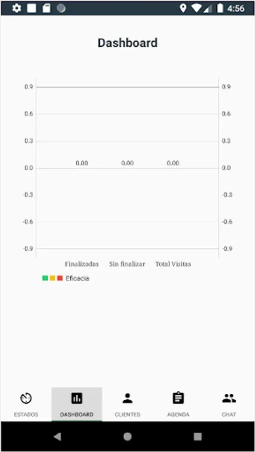Image resolution: width=255 pixels, height=452 pixels.
Task: Open the Agenda clipboard icon
Action: coord(178,398)
